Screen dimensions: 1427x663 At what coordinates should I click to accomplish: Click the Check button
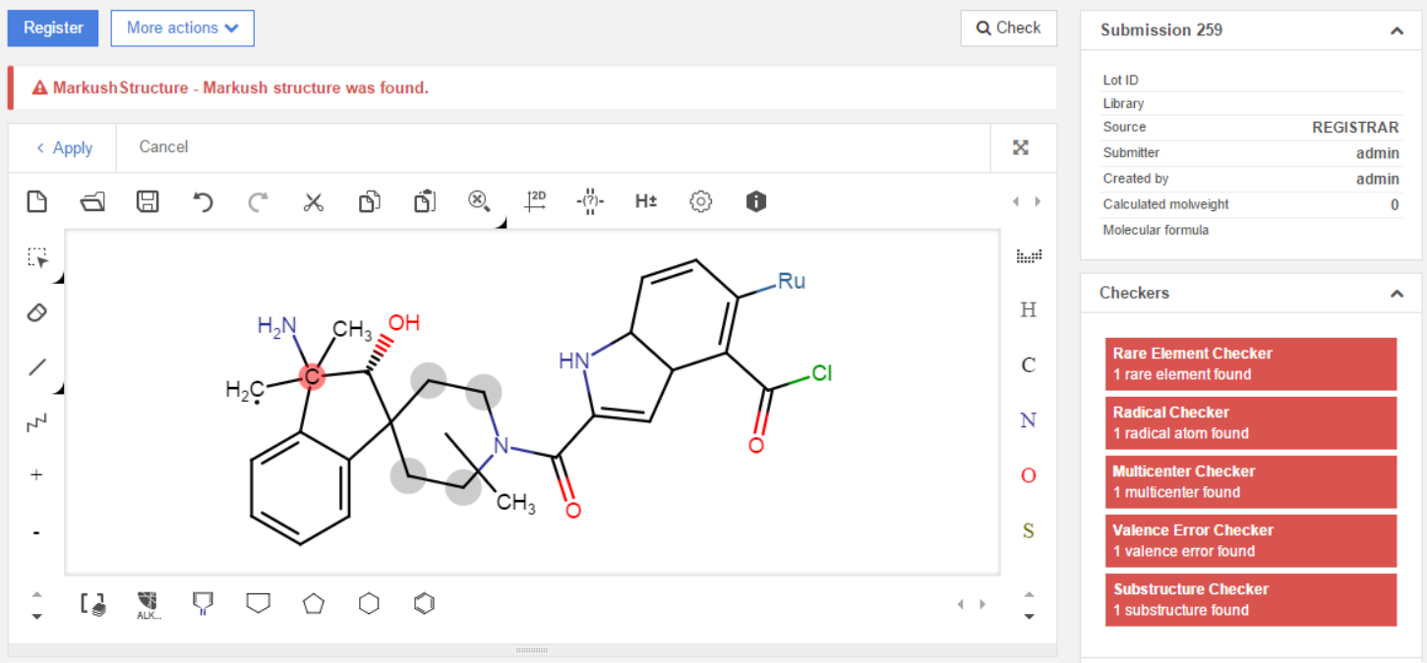click(1008, 28)
